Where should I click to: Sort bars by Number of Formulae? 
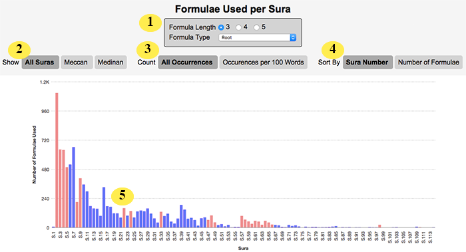(429, 63)
